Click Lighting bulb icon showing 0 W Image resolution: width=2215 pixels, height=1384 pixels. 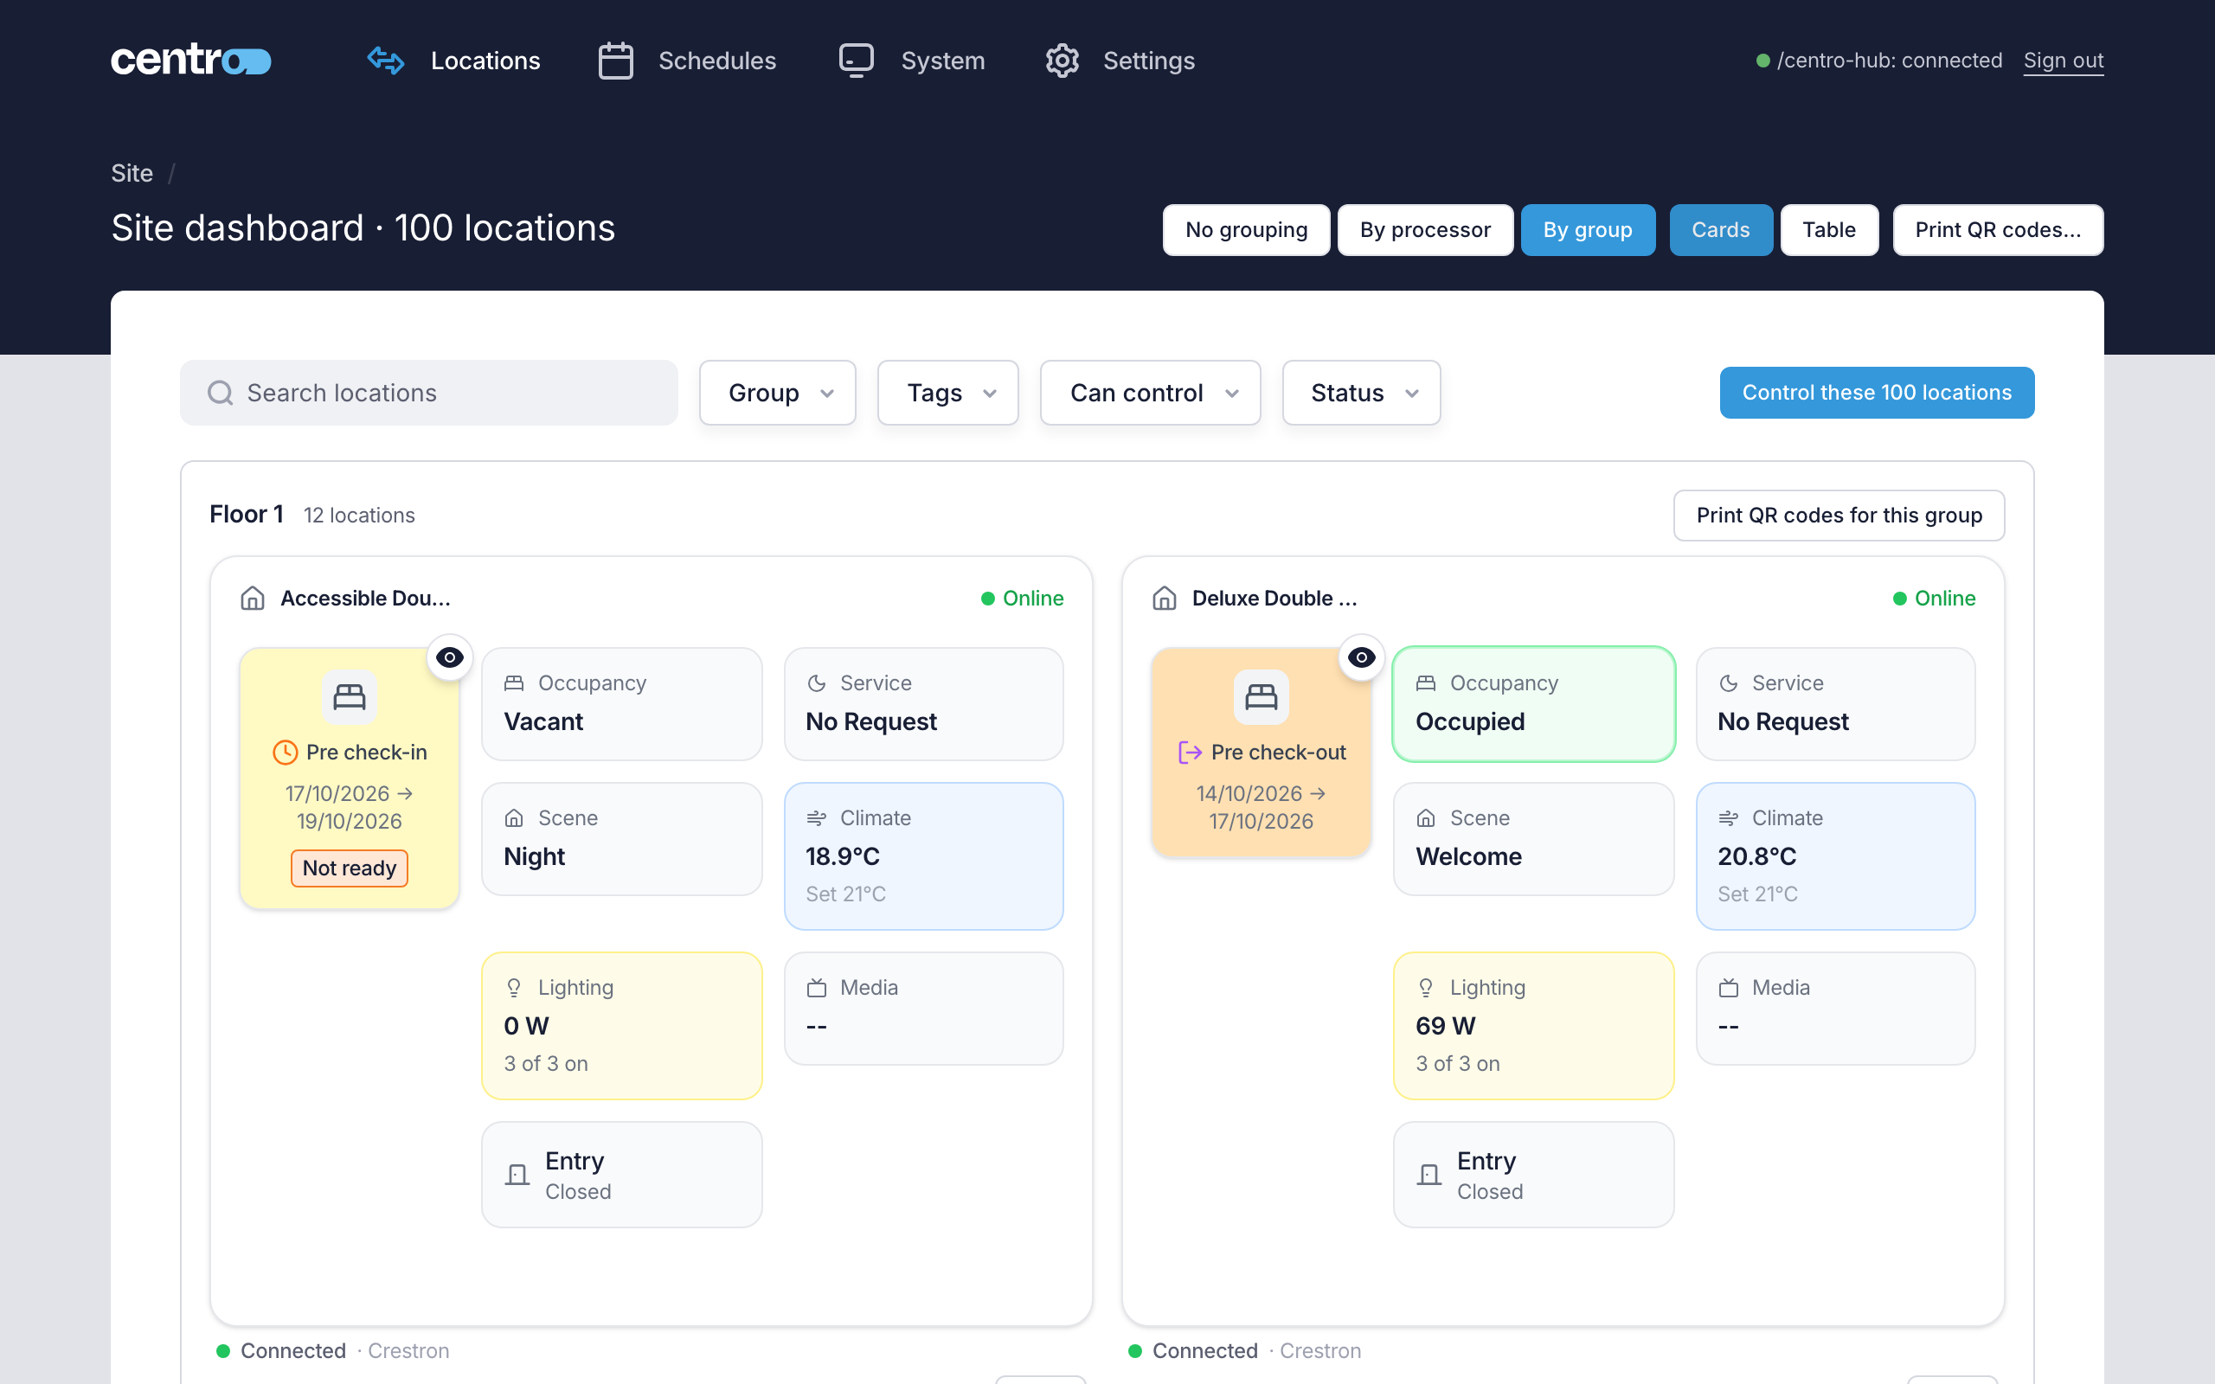tap(515, 988)
